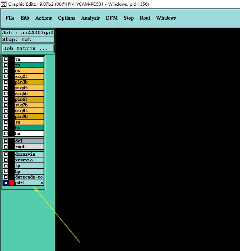Select the ss layer name
The image size is (240, 251).
(x=29, y=122)
